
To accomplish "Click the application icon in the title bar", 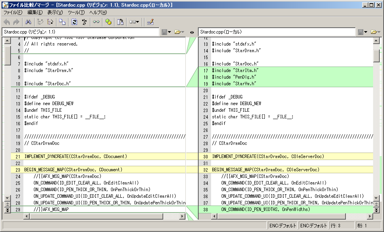I will pos(5,5).
